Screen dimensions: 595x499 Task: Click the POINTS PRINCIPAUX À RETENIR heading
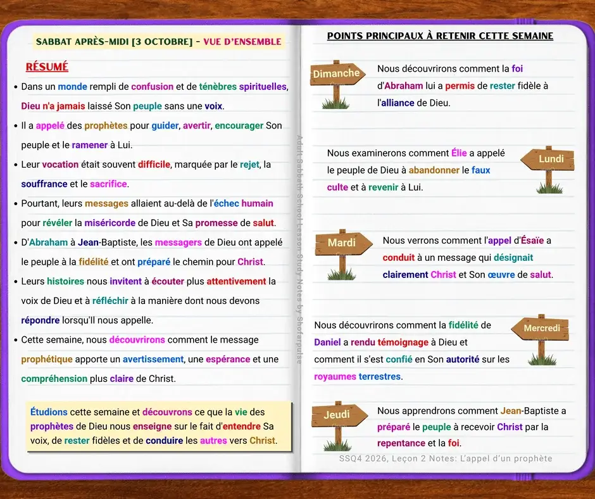pyautogui.click(x=440, y=36)
